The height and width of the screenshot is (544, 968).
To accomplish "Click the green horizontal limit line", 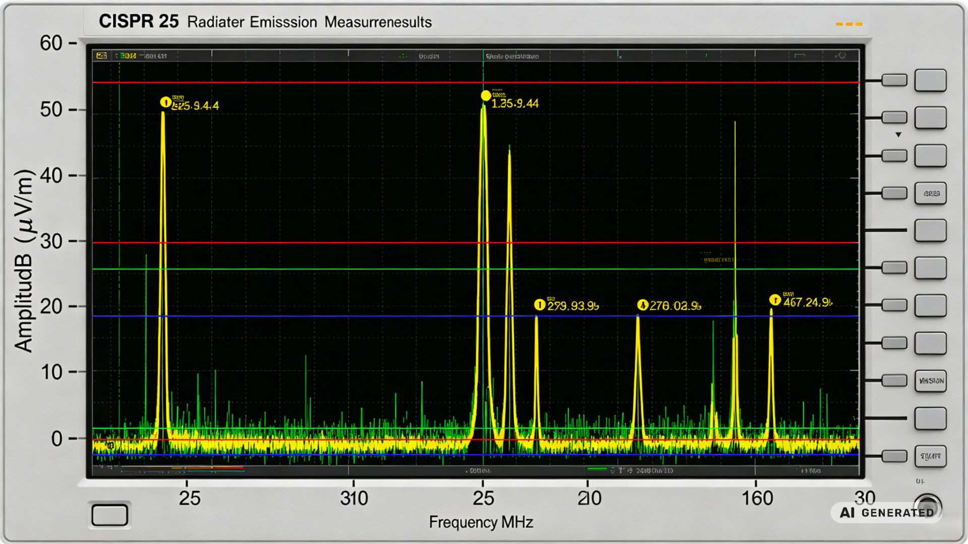I will click(x=475, y=269).
